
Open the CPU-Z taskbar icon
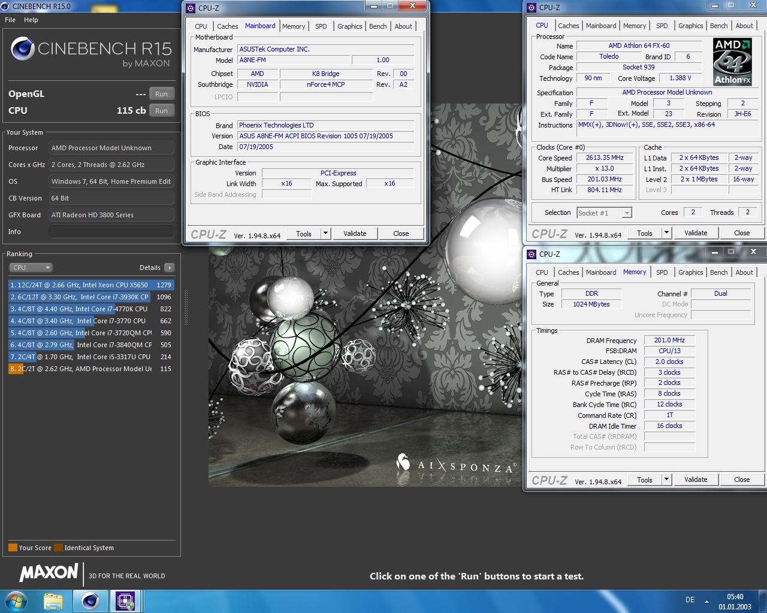point(125,601)
